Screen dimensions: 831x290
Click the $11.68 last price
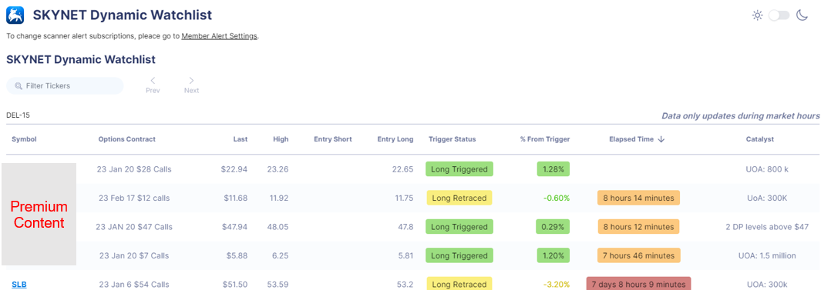pos(234,198)
